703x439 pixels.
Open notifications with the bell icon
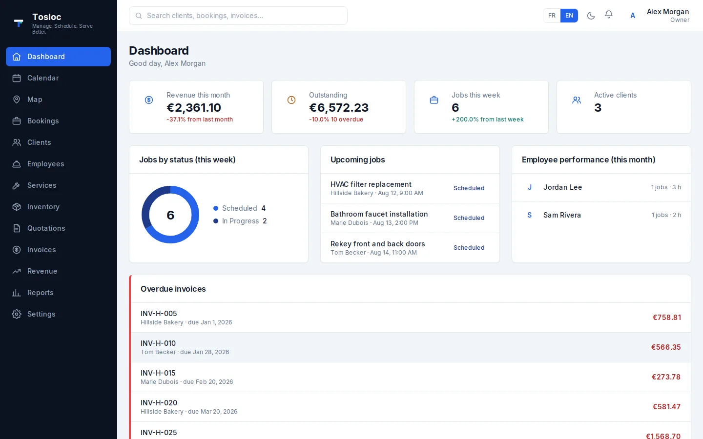[609, 15]
